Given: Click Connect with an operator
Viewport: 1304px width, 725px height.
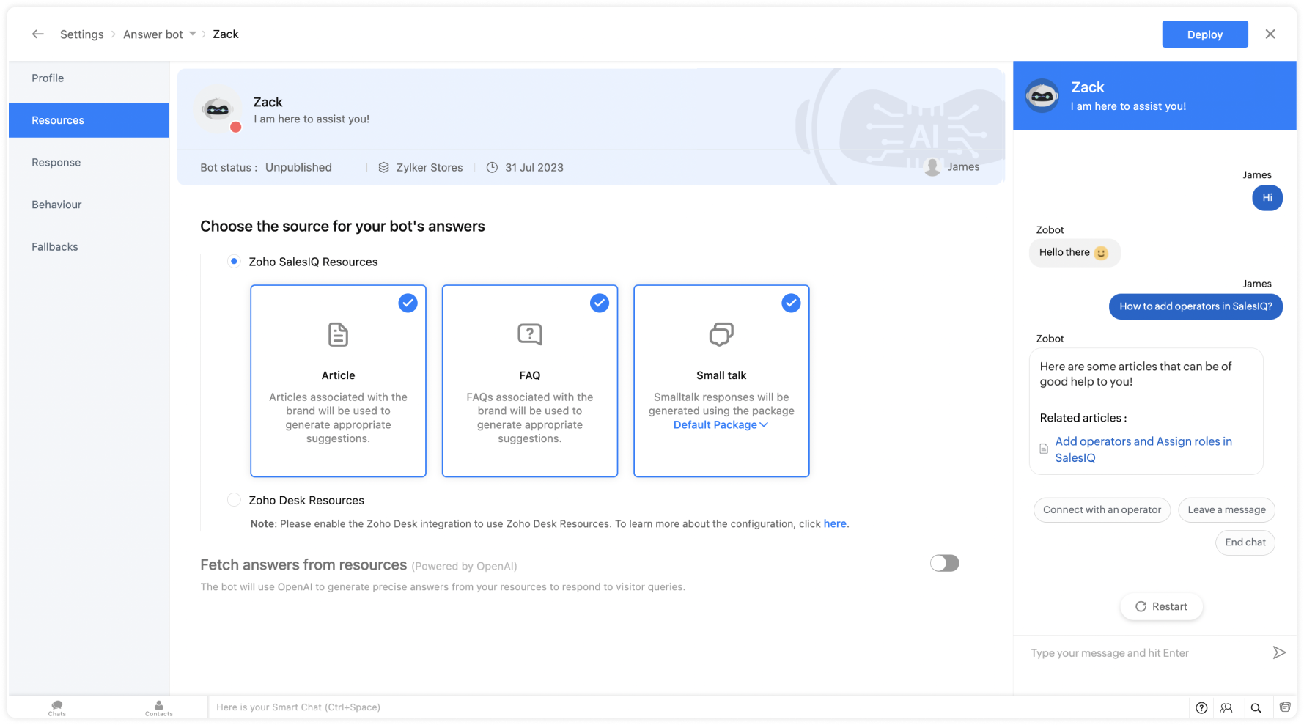Looking at the screenshot, I should [x=1102, y=509].
